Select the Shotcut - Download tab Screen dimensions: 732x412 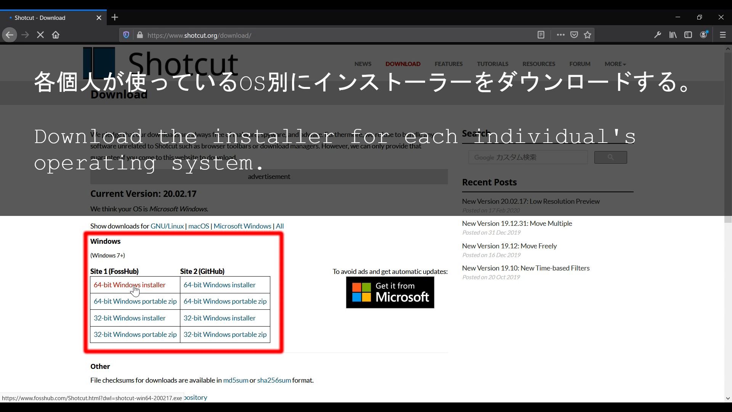pyautogui.click(x=53, y=18)
